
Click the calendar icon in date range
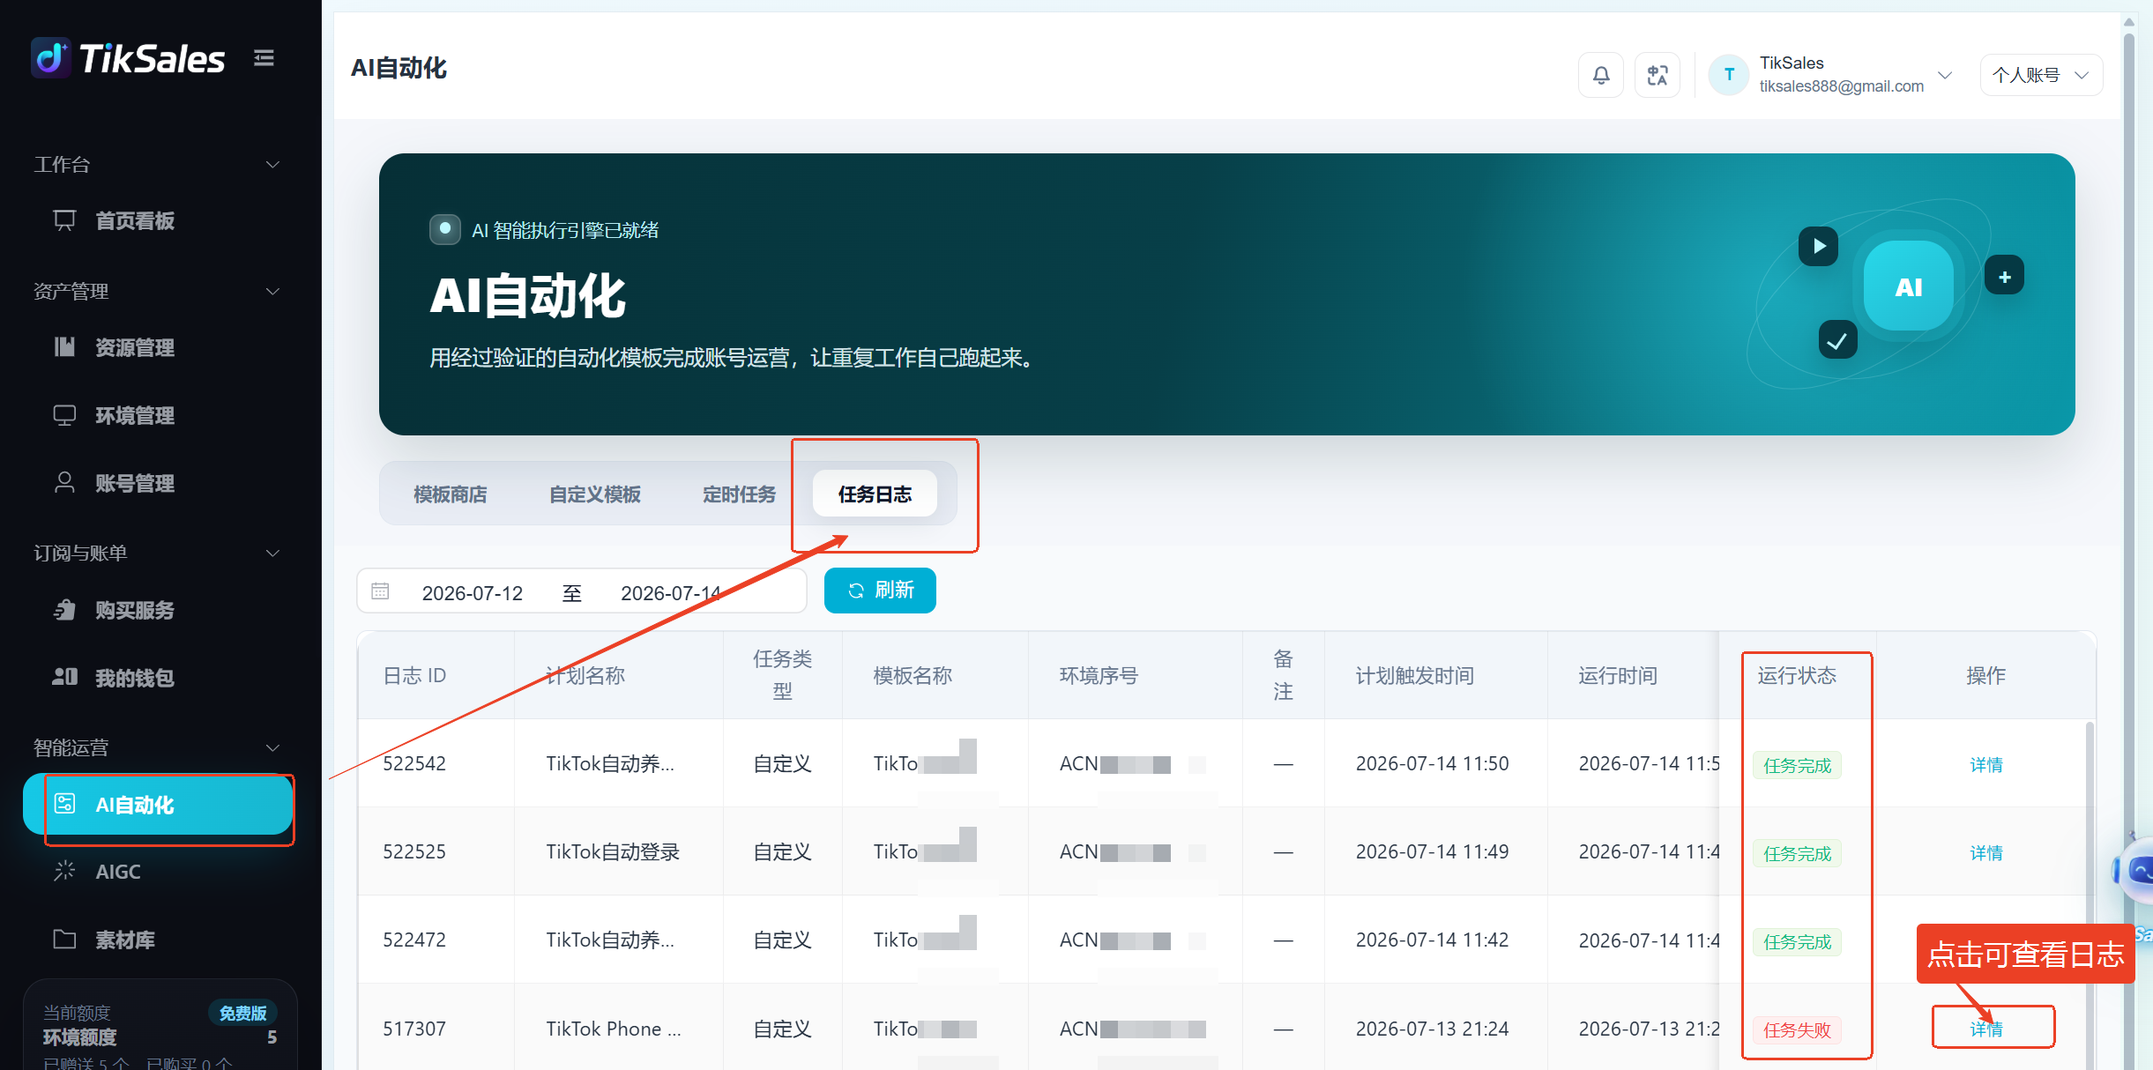point(380,591)
